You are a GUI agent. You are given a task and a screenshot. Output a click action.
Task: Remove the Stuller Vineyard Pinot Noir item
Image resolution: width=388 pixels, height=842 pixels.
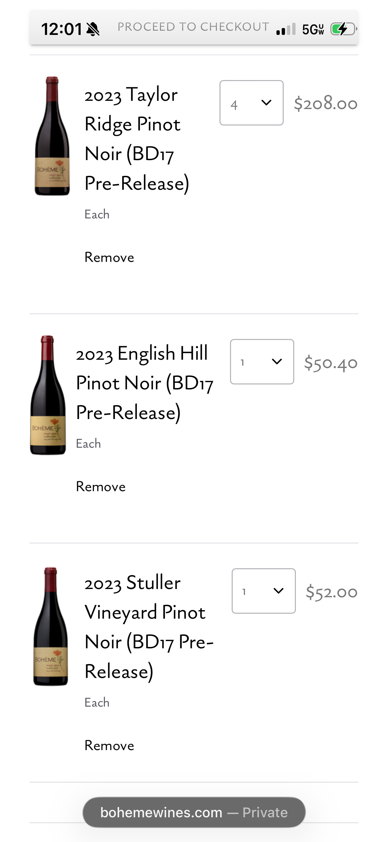109,745
